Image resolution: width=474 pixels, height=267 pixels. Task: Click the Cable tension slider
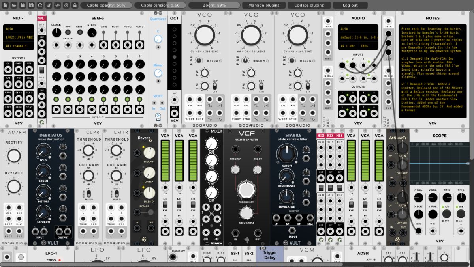(160, 5)
